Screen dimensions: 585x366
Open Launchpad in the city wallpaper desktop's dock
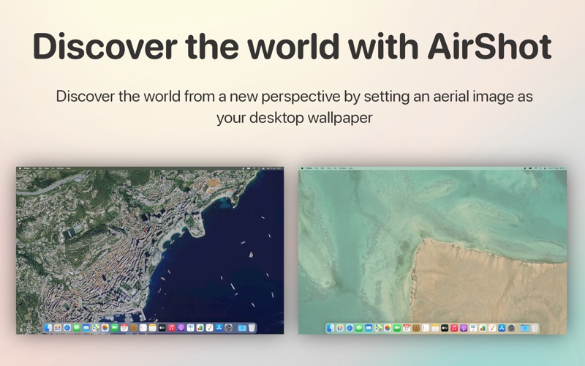pyautogui.click(x=58, y=327)
